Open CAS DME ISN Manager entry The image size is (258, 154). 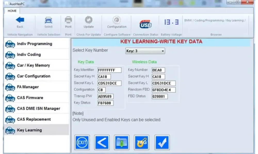pyautogui.click(x=37, y=109)
